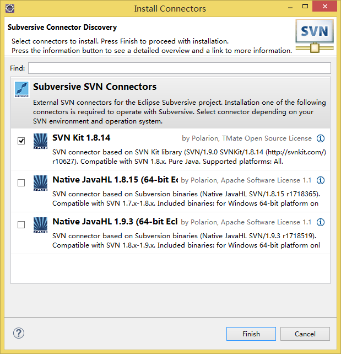Click the Eclipse icon in the title bar
This screenshot has width=341, height=354.
[10, 8]
